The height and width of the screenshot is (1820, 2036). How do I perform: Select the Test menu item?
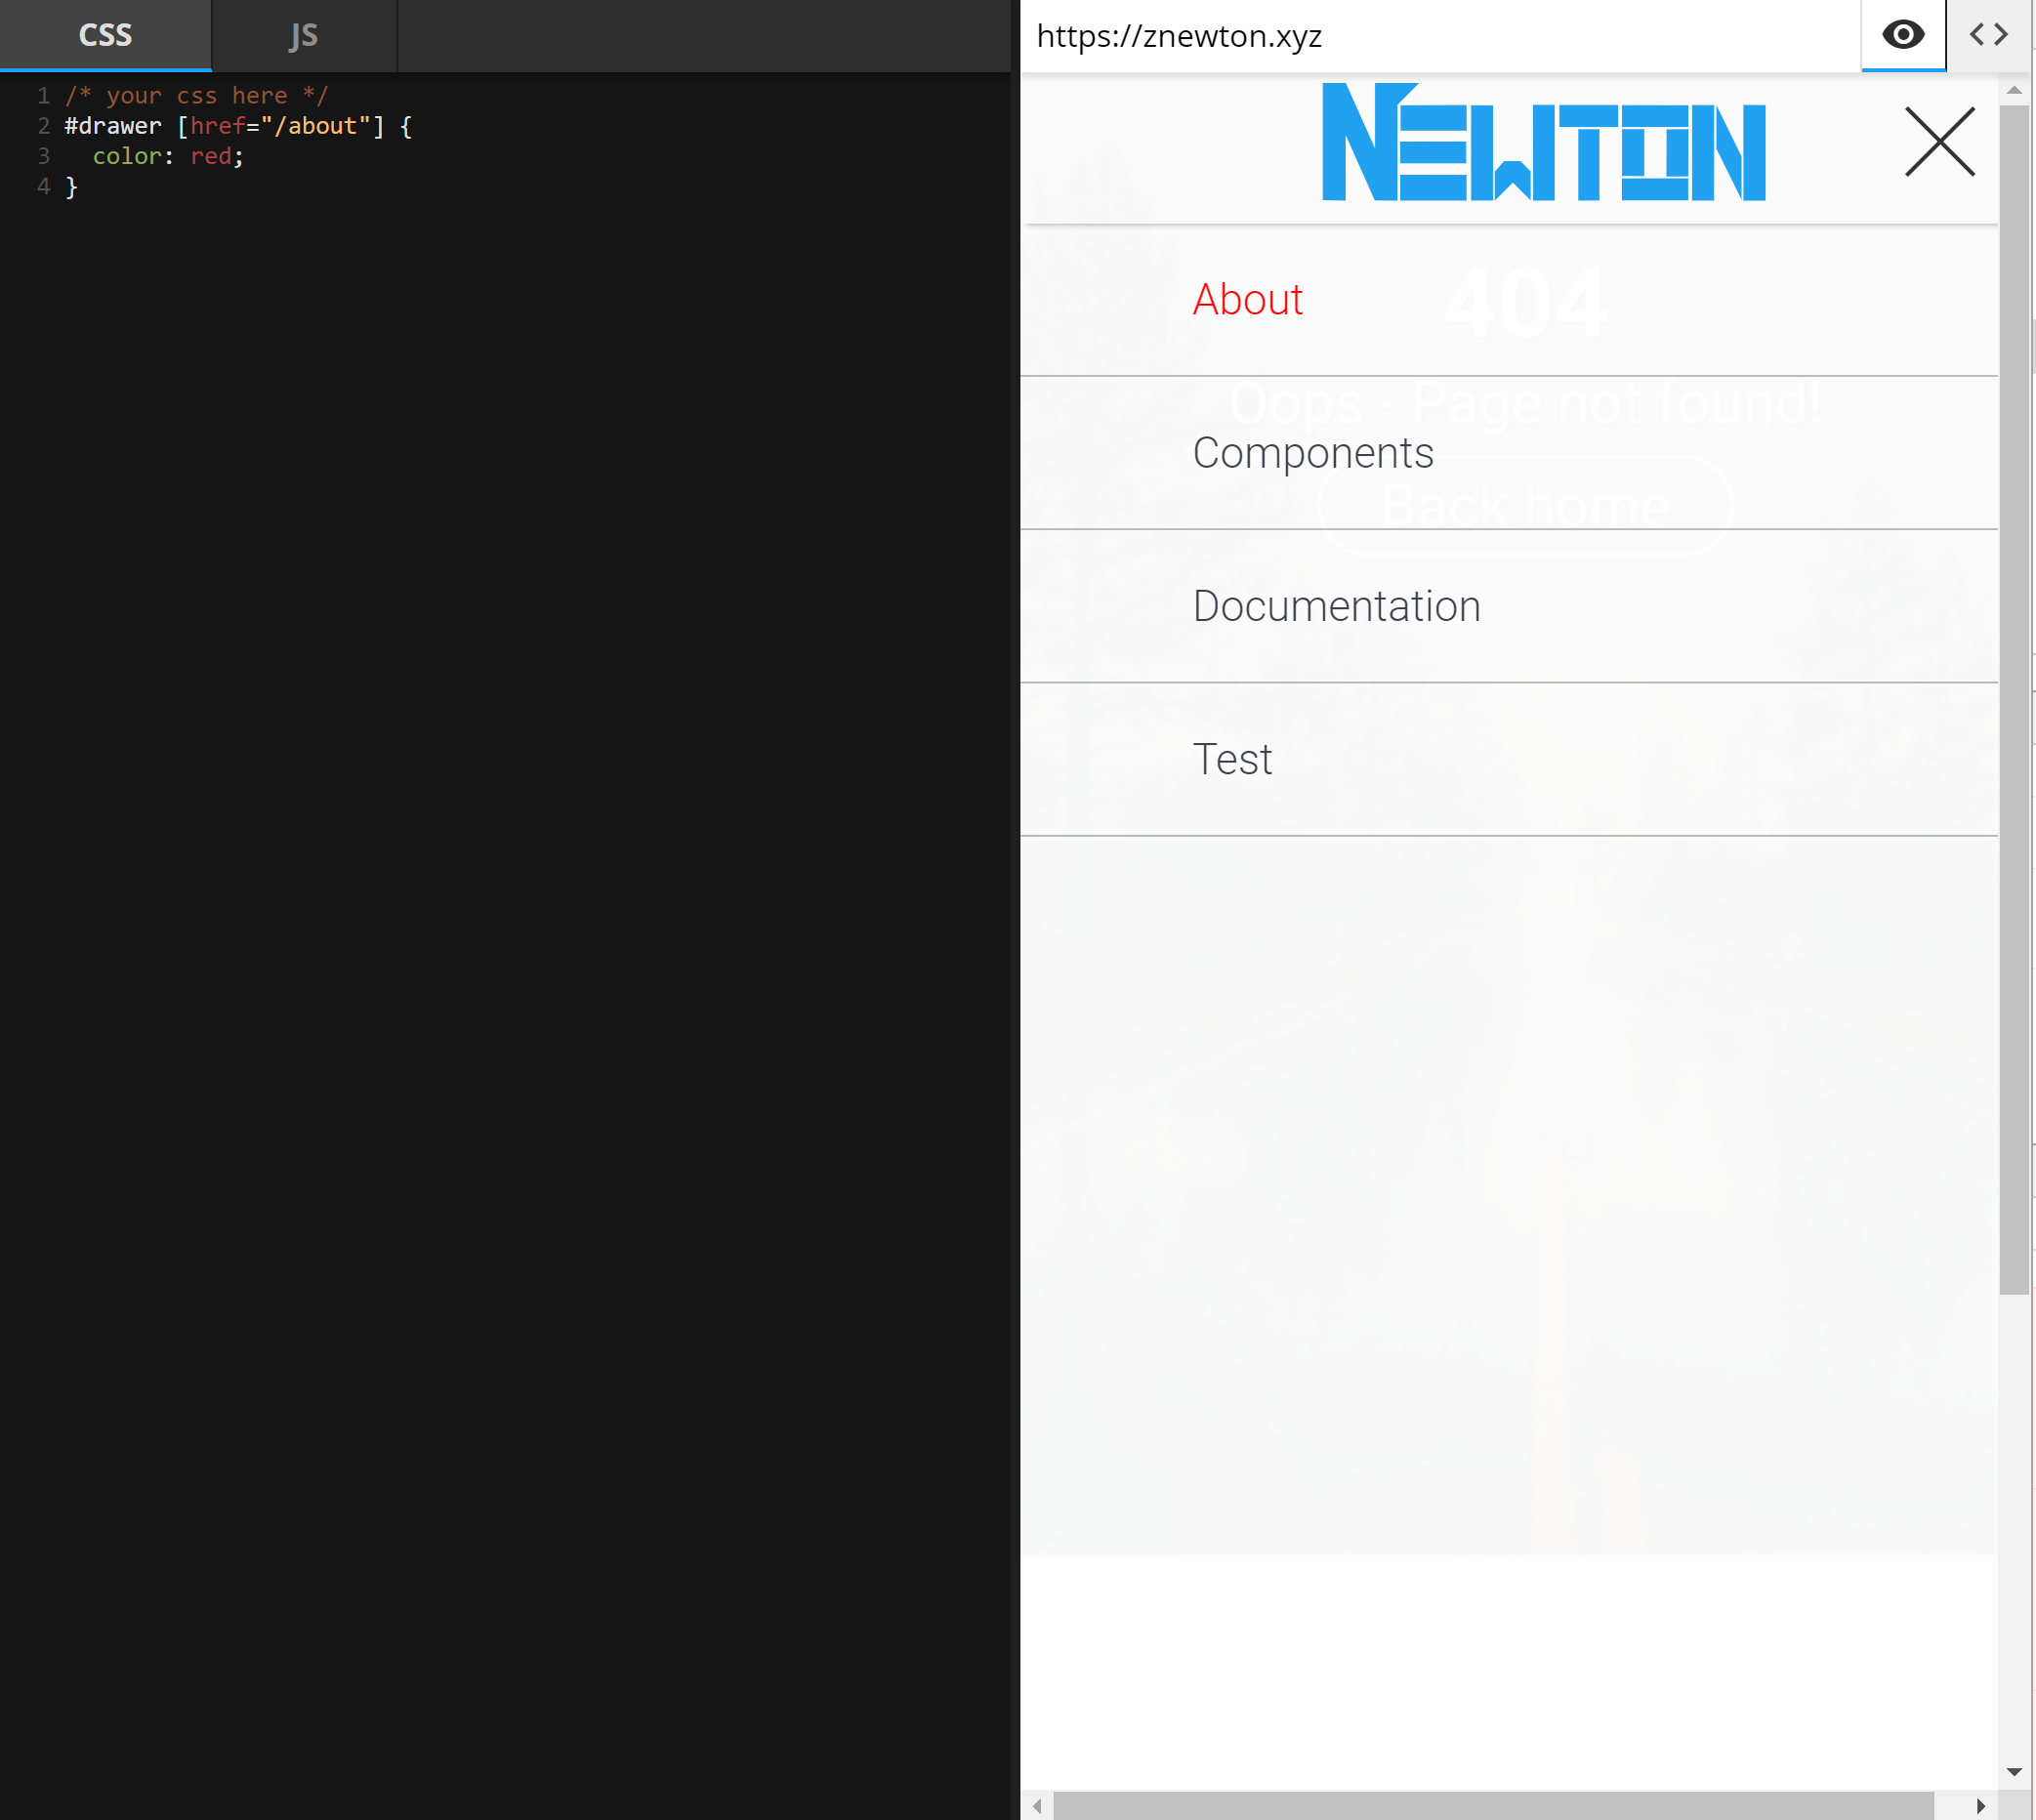[1232, 759]
